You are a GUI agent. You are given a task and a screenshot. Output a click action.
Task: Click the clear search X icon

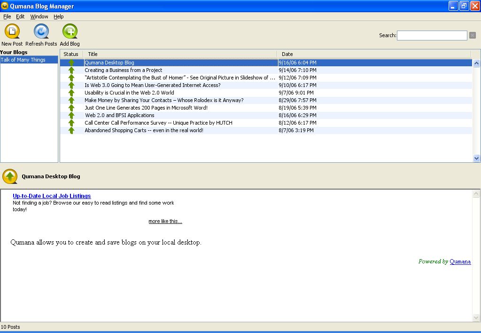click(x=473, y=35)
